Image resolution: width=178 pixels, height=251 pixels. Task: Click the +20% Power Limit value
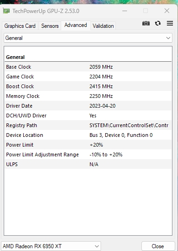pyautogui.click(x=96, y=145)
